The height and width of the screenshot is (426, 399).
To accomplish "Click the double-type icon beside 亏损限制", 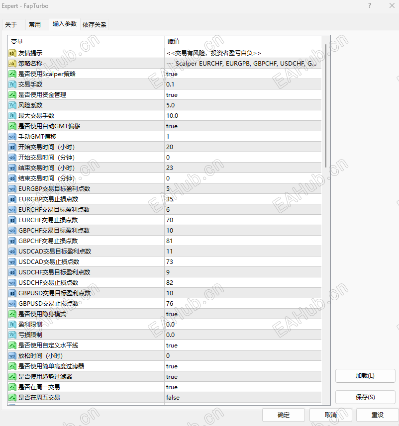I will point(12,335).
